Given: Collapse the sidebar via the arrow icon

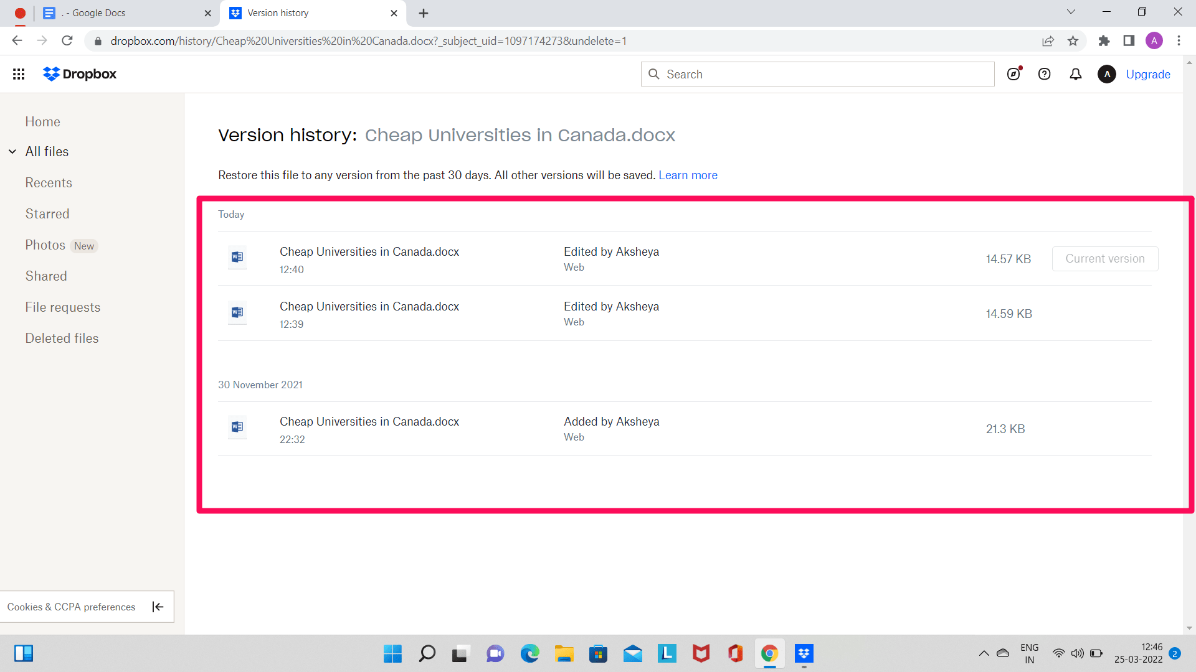Looking at the screenshot, I should (x=158, y=607).
